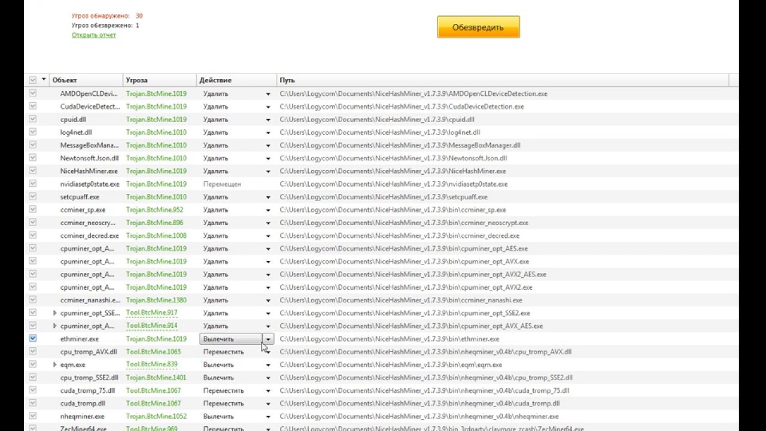Click the Обезвредить button
Viewport: 766px width, 431px height.
(478, 28)
